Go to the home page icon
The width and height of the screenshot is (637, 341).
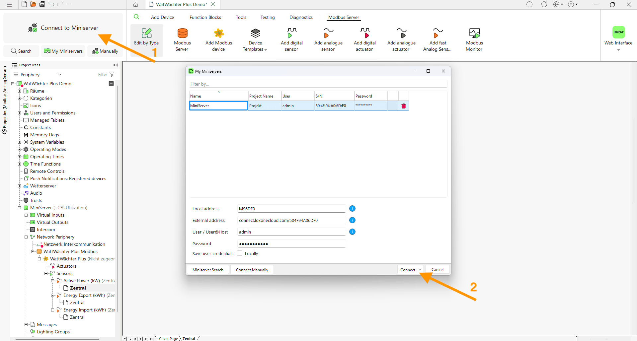(x=136, y=4)
